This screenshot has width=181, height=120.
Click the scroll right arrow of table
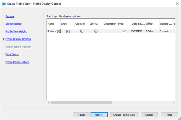coord(173,102)
